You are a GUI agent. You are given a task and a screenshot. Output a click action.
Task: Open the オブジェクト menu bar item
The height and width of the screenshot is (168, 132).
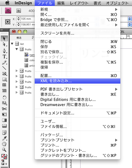117,3
